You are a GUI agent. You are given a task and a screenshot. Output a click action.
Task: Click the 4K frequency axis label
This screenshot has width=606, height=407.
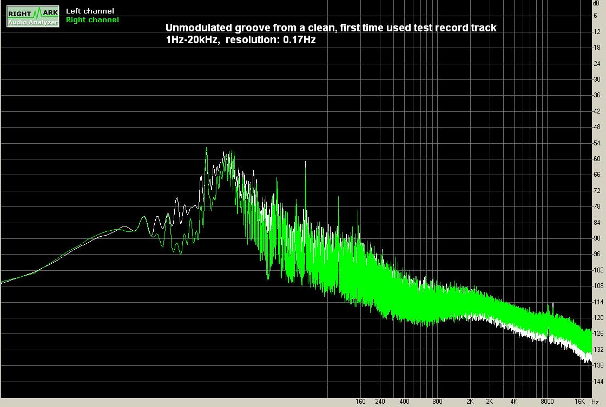[513, 402]
